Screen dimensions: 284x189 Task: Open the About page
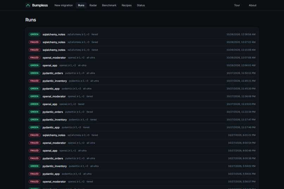pyautogui.click(x=253, y=5)
